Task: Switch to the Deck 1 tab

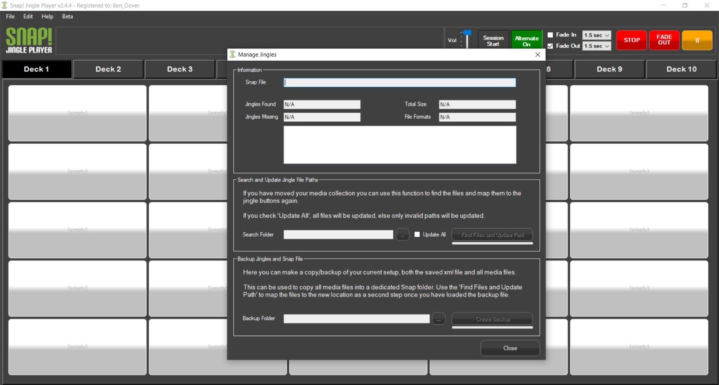Action: coord(36,69)
